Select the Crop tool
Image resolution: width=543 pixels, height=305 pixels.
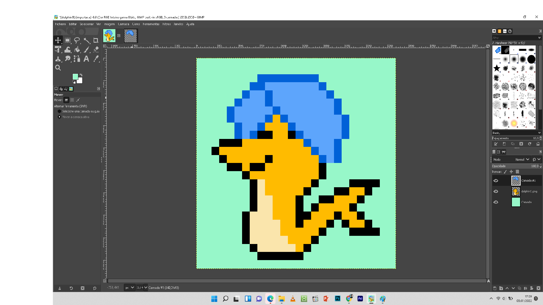[96, 40]
